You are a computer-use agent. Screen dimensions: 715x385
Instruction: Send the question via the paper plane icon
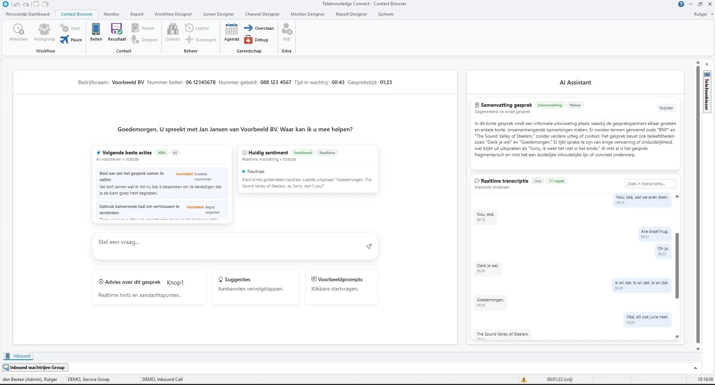tap(368, 246)
